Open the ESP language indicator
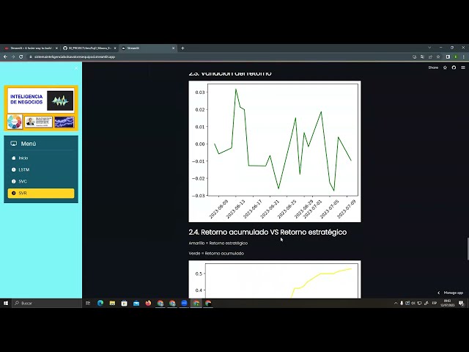 (x=435, y=303)
